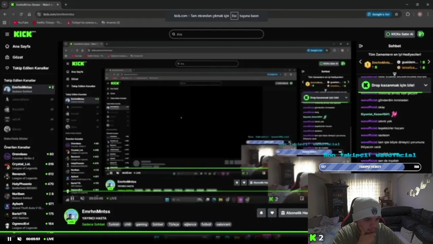This screenshot has height=244, width=433.
Task: Go to Ana Sayfa in the sidebar
Action: [21, 46]
